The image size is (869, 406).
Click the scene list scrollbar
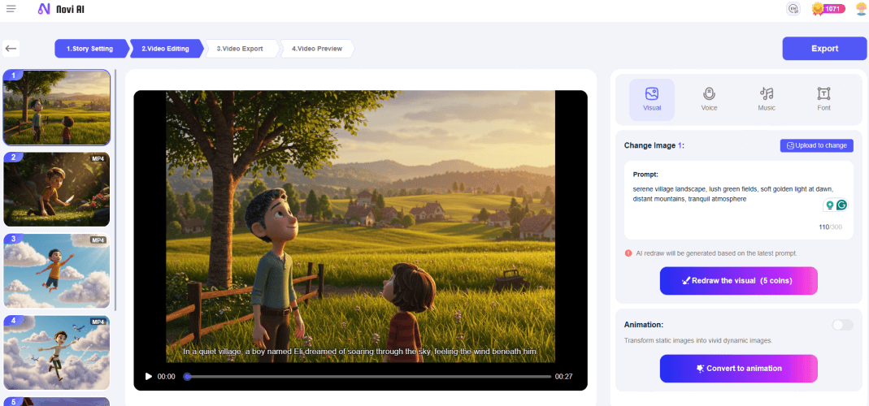pos(115,190)
